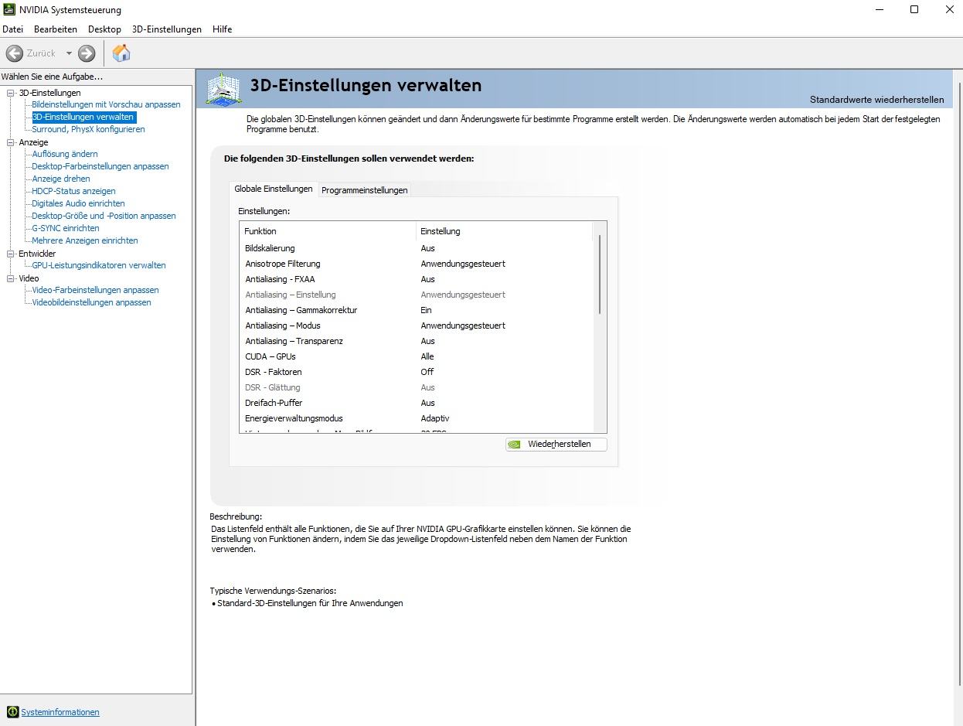The height and width of the screenshot is (726, 963).
Task: Open the Hilfe menu
Action: (222, 29)
